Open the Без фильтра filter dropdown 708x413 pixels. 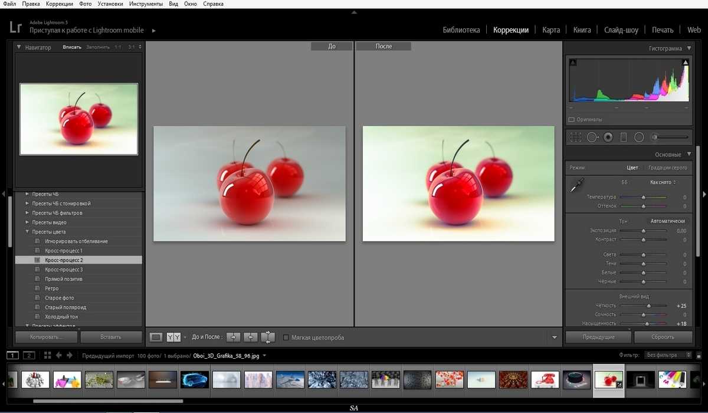tap(668, 355)
